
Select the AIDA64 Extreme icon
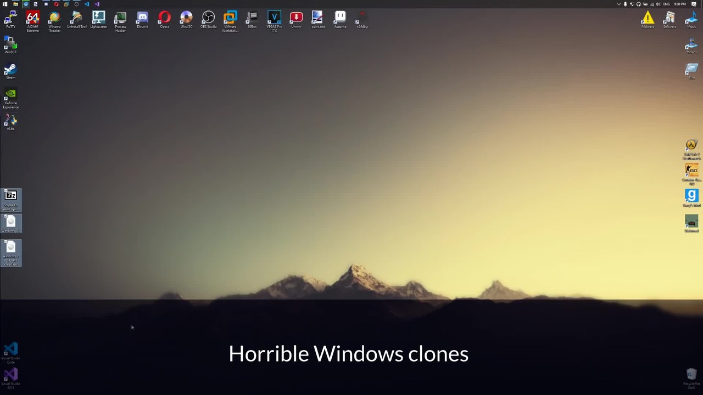(32, 19)
